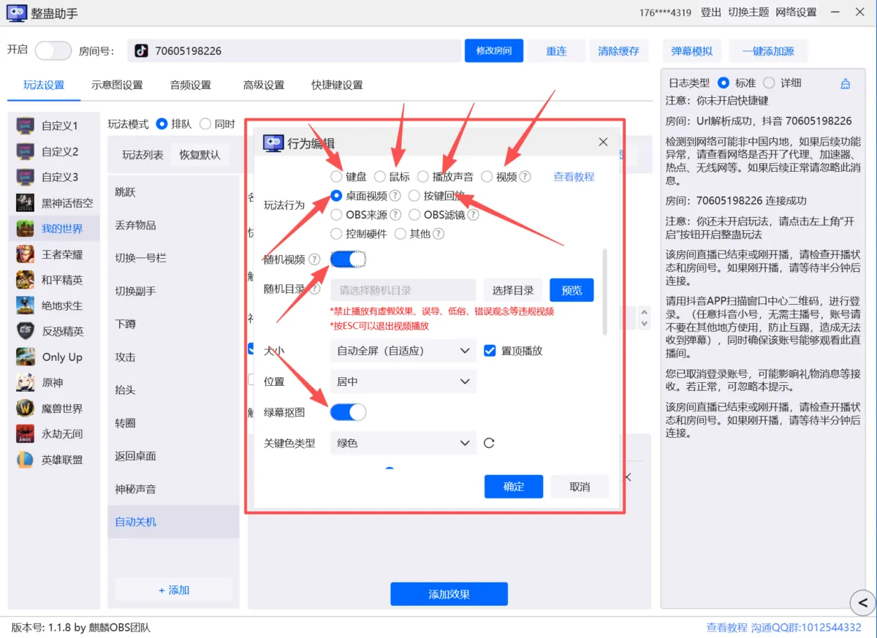The width and height of the screenshot is (877, 638).
Task: Turn off the 绿幕抠图 switch
Action: coord(348,412)
